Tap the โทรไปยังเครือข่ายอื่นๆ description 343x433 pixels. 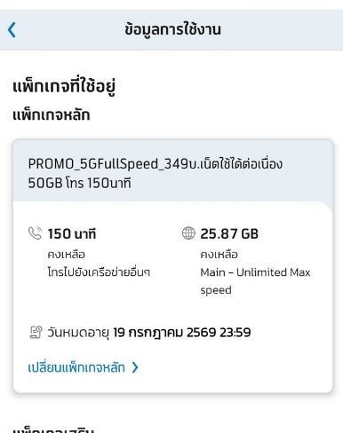(x=99, y=272)
